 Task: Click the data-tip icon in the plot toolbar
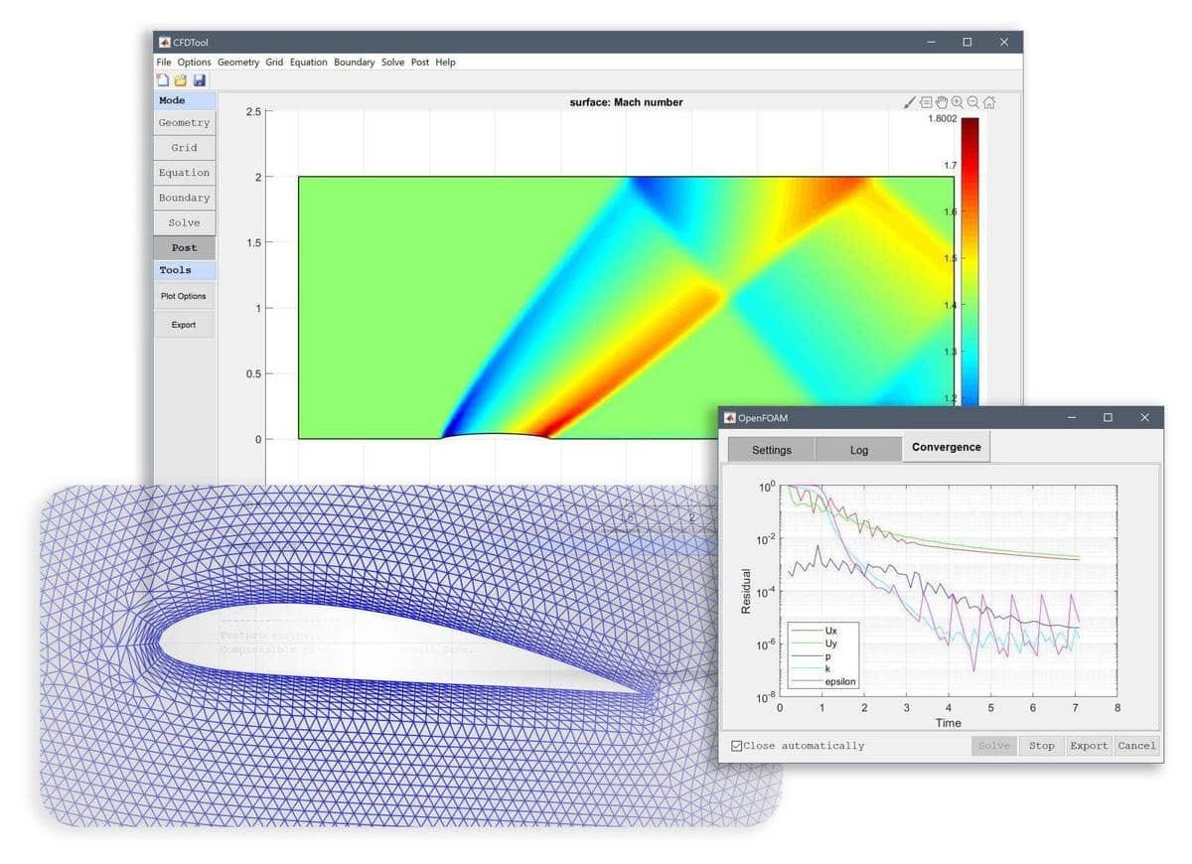tap(926, 101)
